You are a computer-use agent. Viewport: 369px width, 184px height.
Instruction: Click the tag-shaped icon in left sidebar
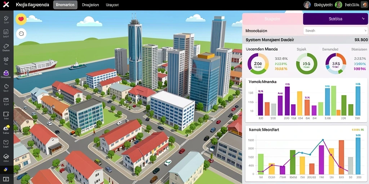pos(6,46)
